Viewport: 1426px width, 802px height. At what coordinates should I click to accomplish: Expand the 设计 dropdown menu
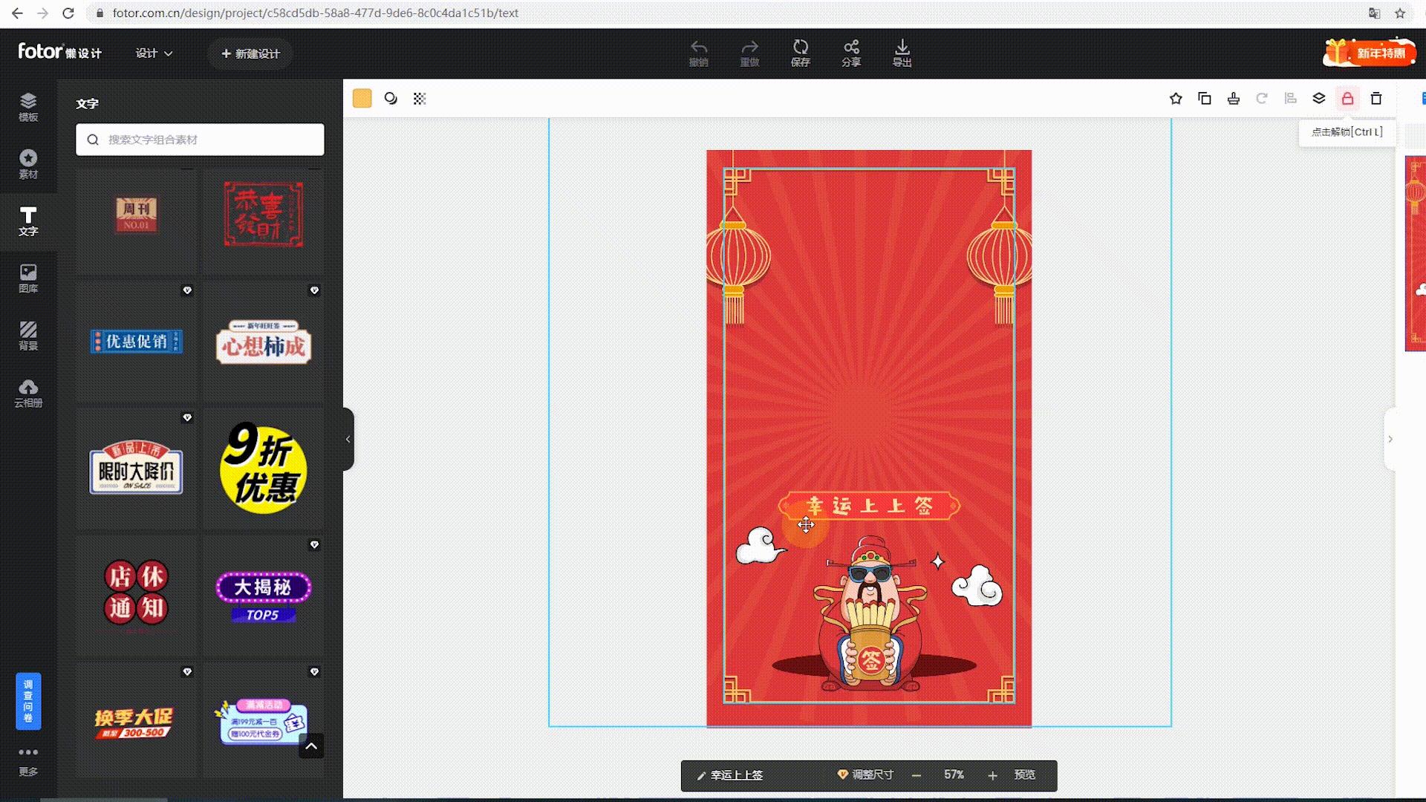(x=154, y=53)
